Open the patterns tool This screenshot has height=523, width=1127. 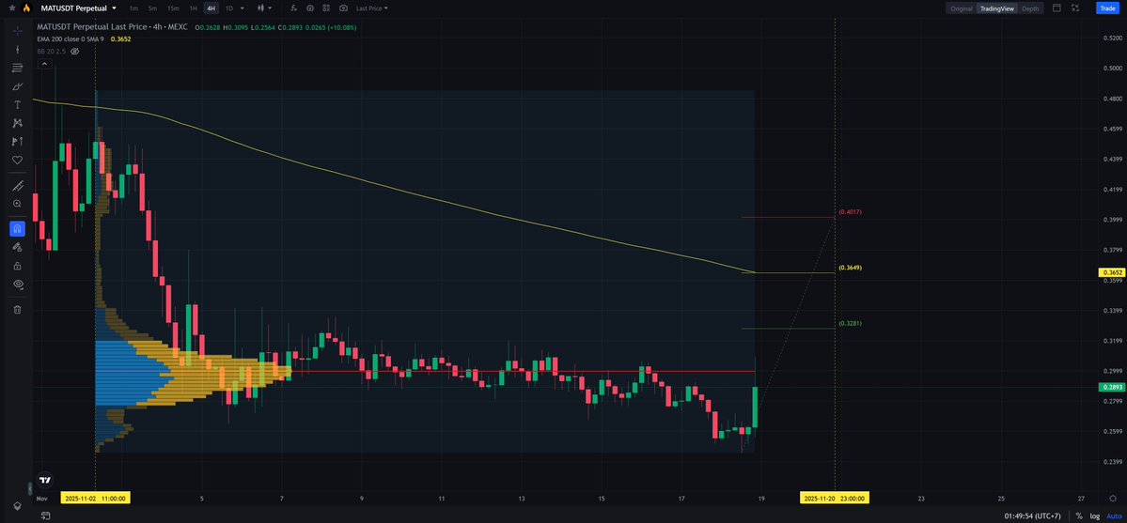18,123
